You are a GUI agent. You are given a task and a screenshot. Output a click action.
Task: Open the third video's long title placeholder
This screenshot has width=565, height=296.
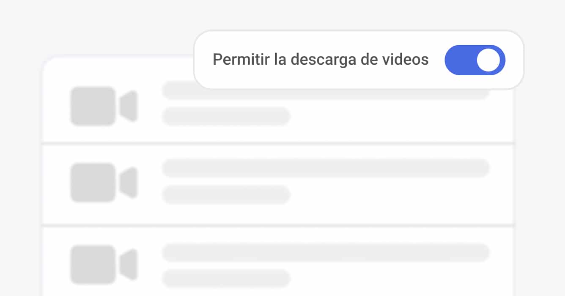pyautogui.click(x=326, y=252)
